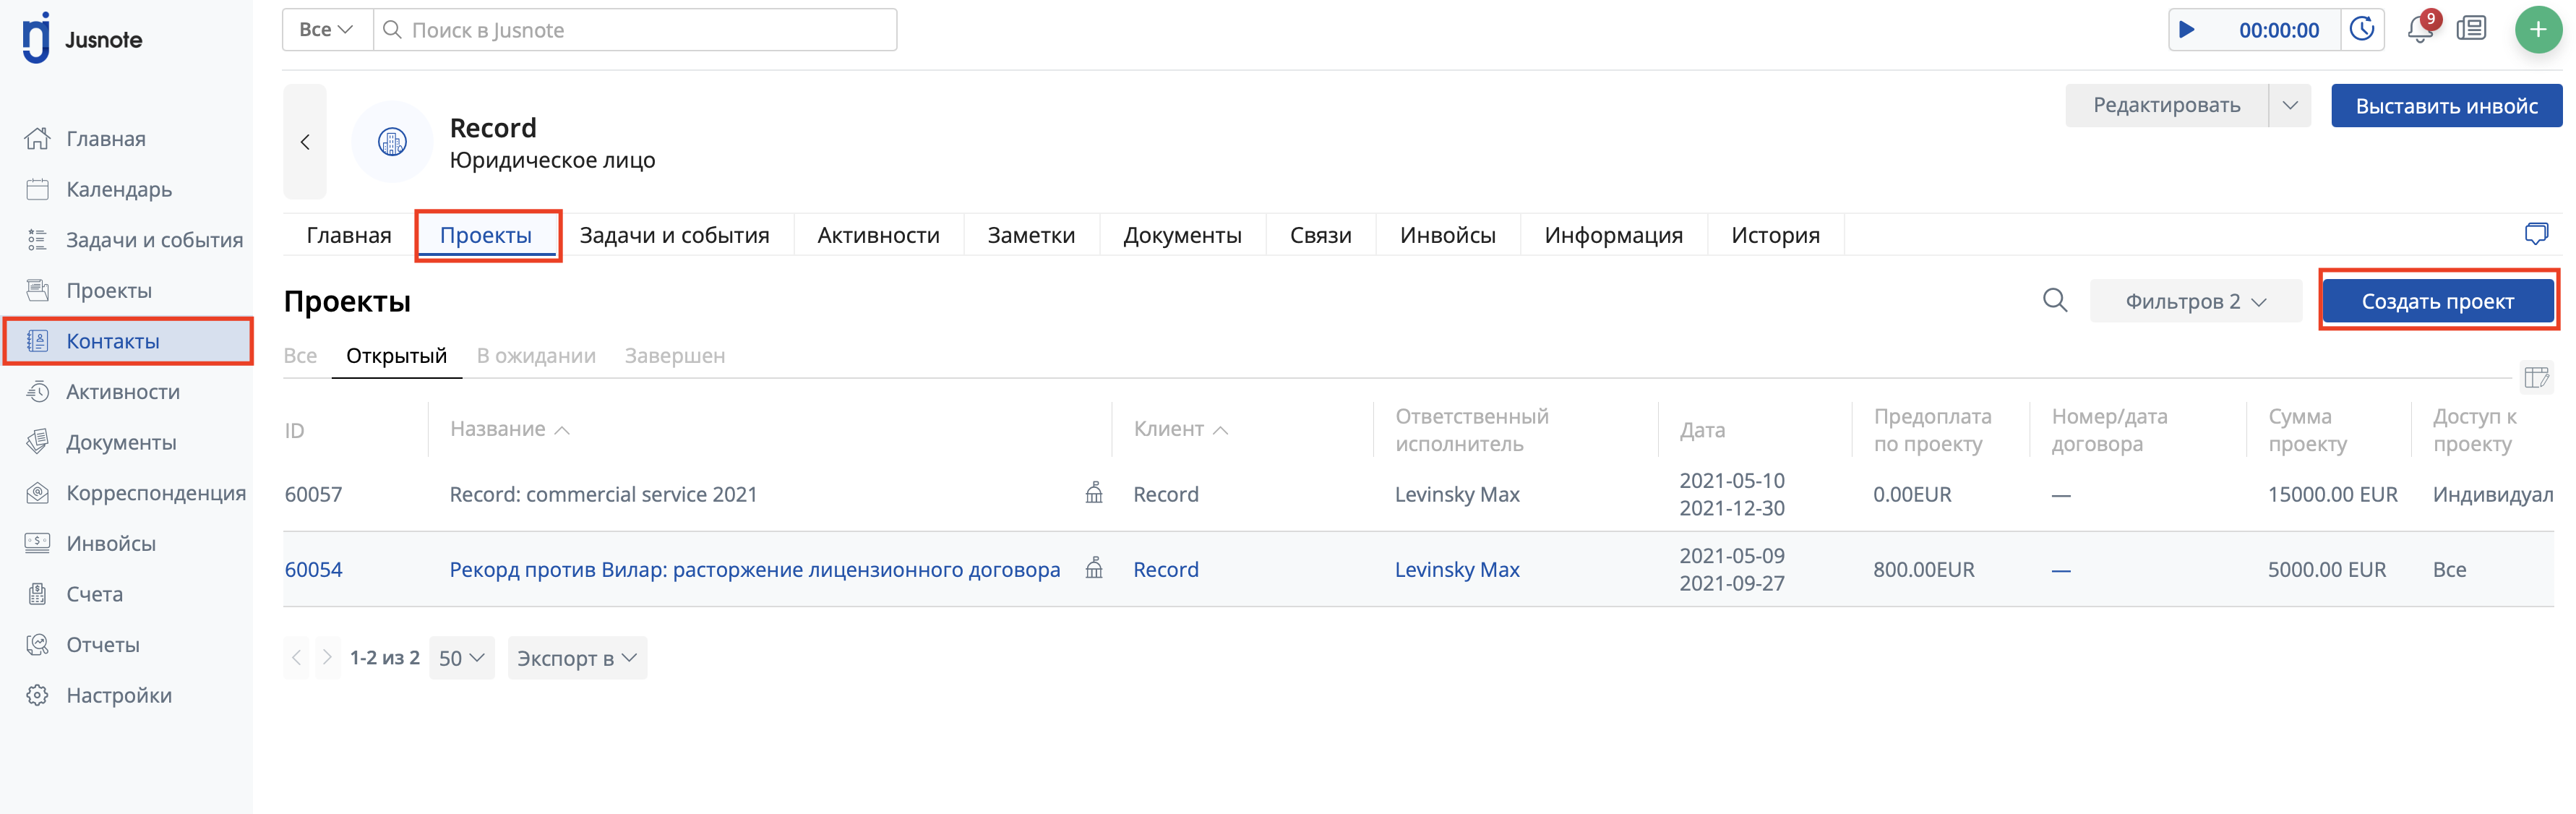Focus Поиск в Jusnote search field

tap(635, 30)
